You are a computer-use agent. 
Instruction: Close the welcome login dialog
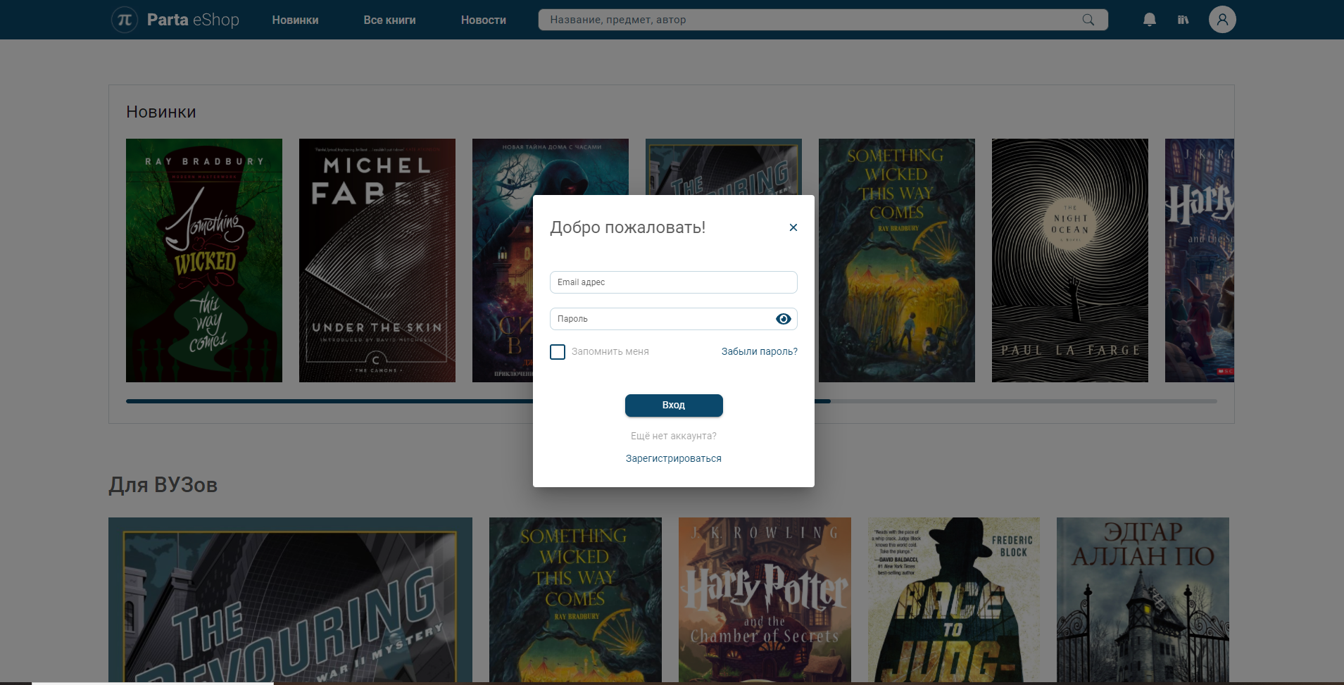coord(793,227)
